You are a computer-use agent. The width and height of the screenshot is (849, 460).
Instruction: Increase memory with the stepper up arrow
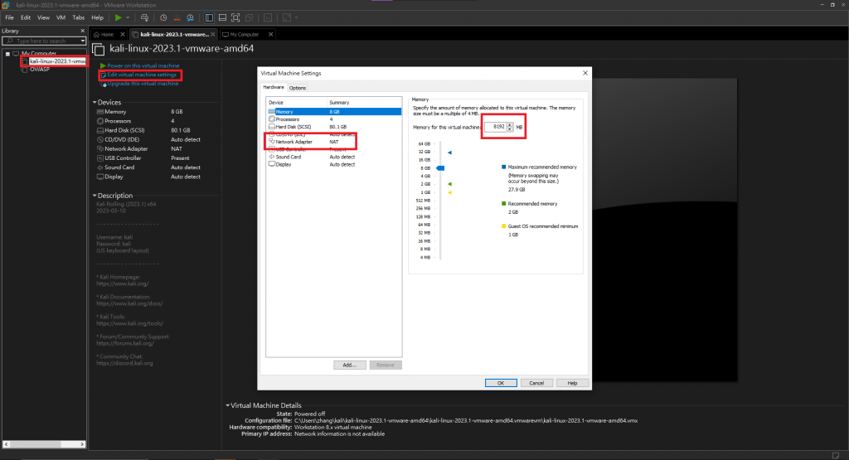510,124
